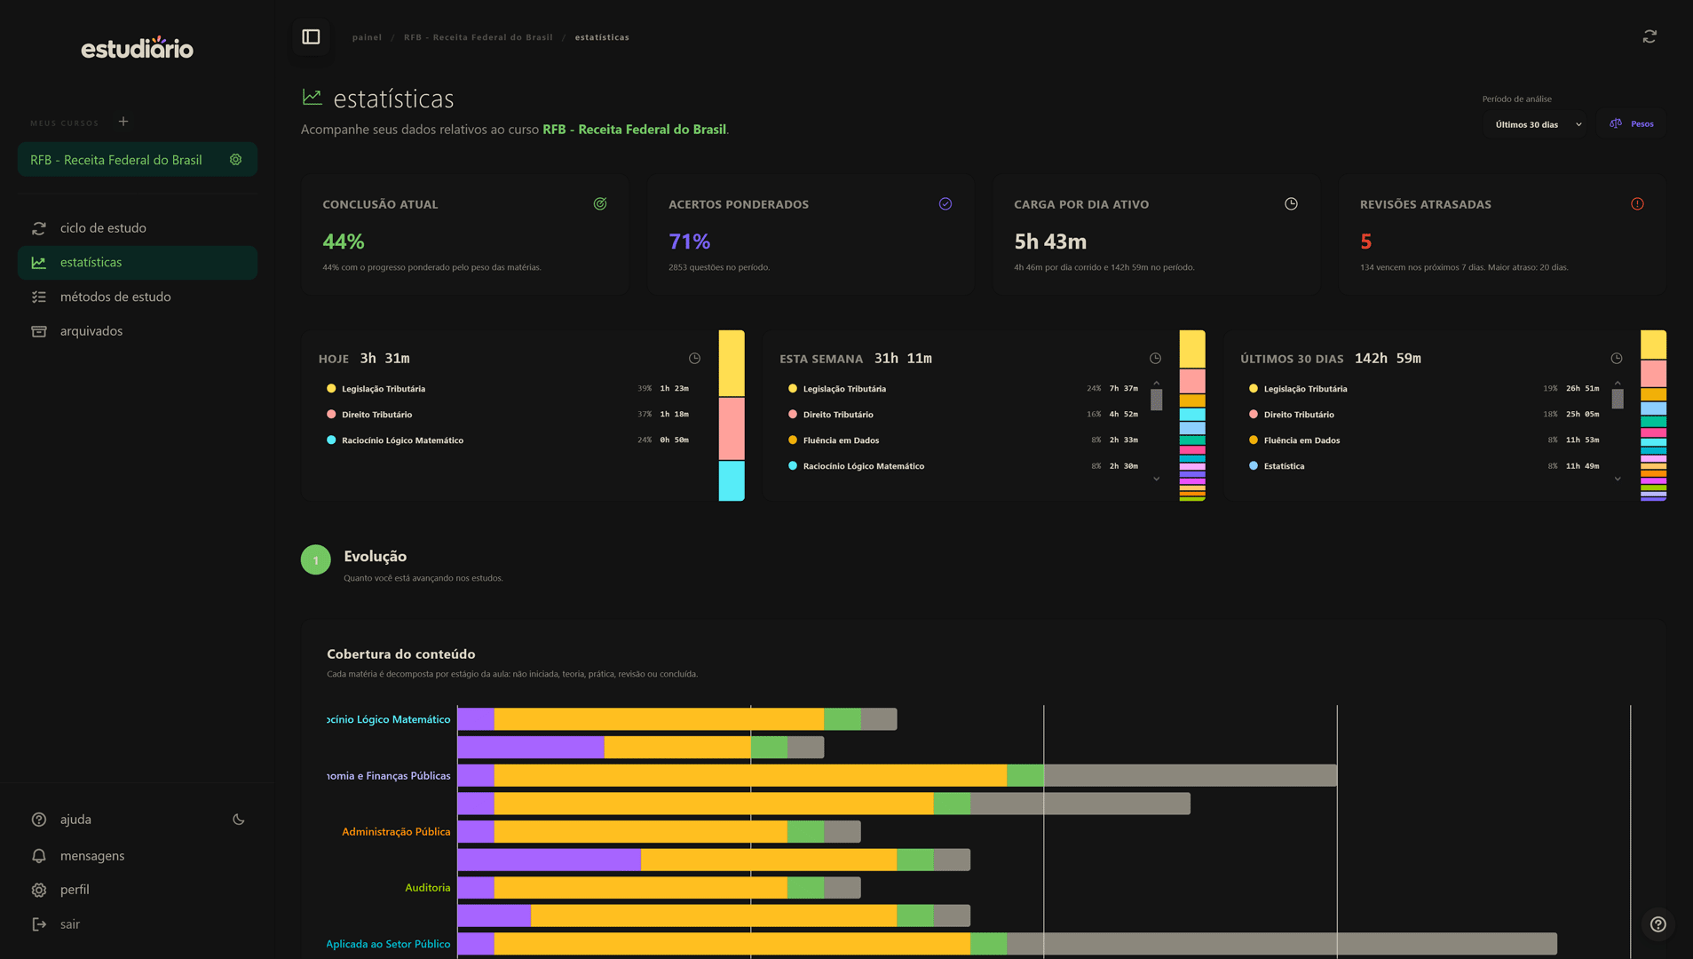Add a new course with plus icon
1693x959 pixels.
click(x=123, y=122)
